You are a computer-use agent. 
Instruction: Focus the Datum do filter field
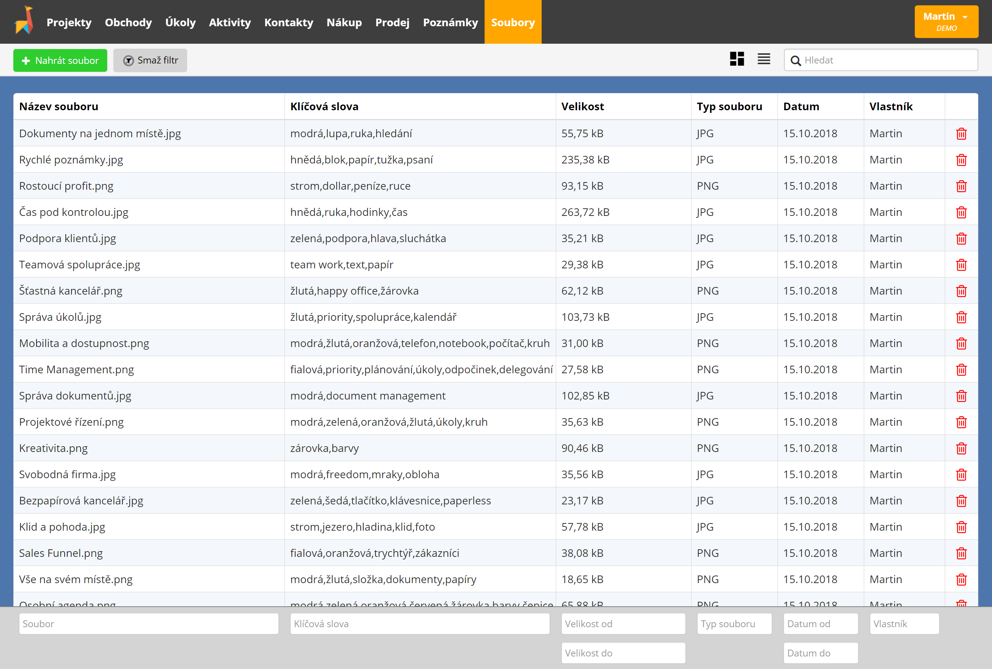820,653
